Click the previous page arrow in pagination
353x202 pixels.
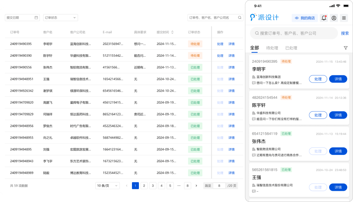click(127, 186)
